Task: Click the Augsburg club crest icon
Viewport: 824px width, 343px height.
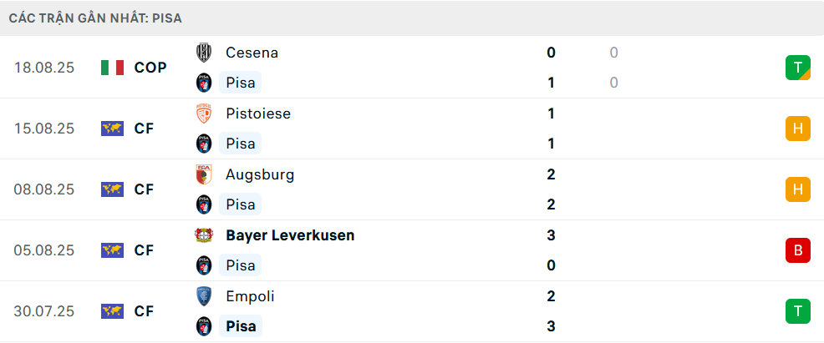Action: (x=203, y=174)
